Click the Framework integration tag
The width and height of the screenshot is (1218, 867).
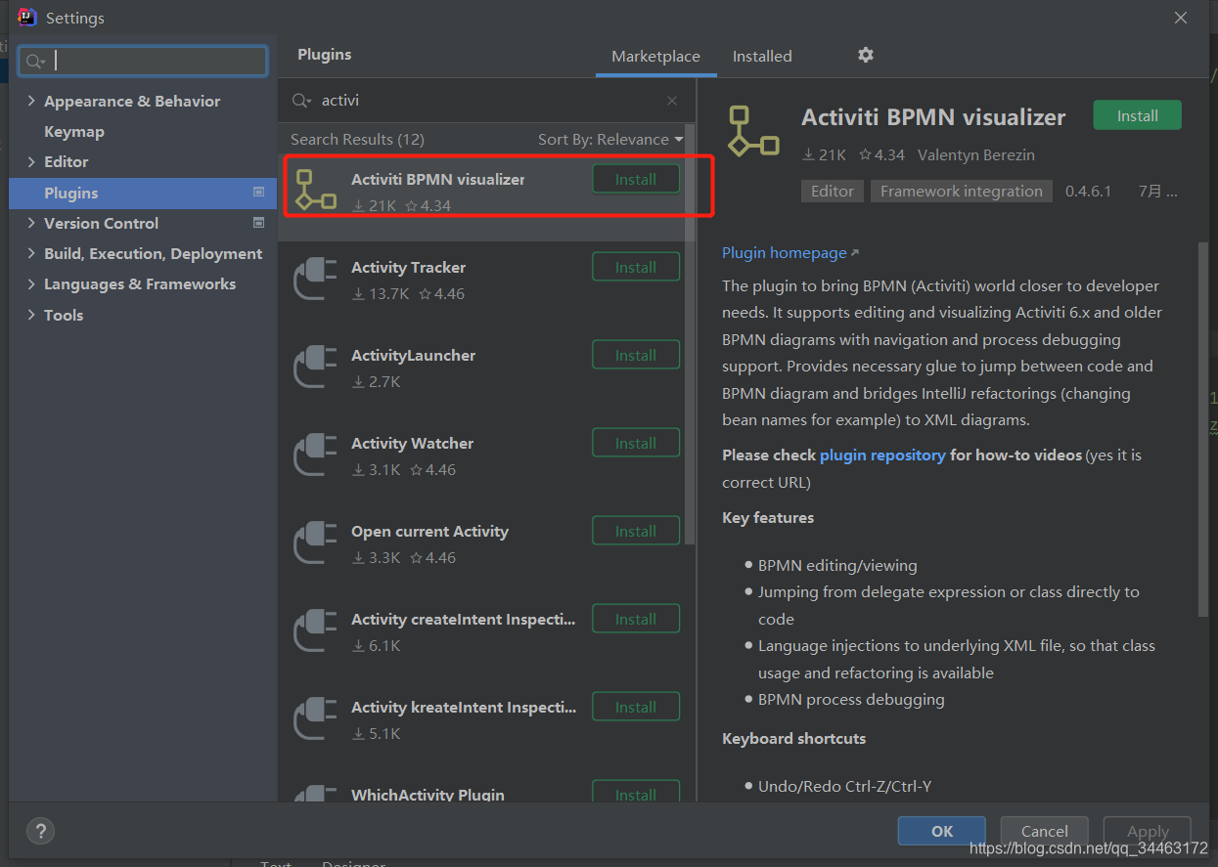coord(962,191)
